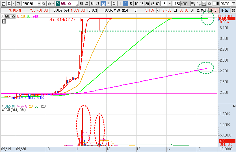Set interval to 30 minutes

[147, 4]
